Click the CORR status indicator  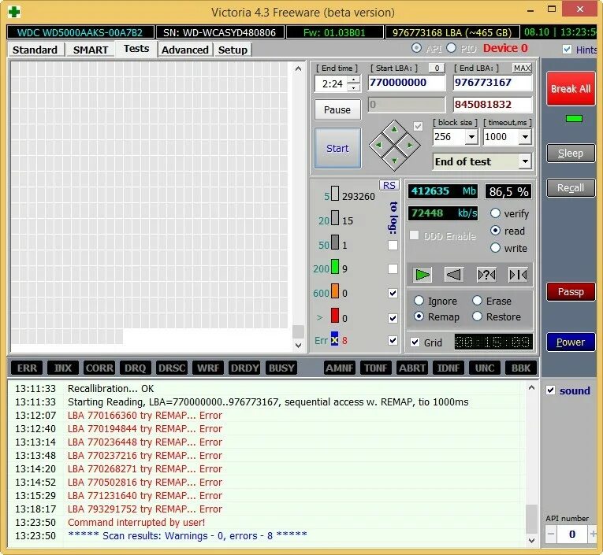click(99, 368)
